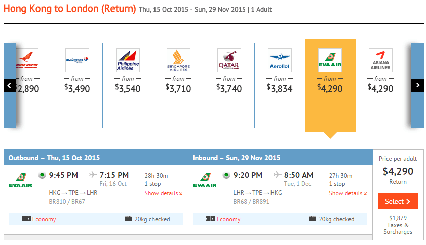Expand outbound flight Show details
This screenshot has height=245, width=426.
point(164,193)
